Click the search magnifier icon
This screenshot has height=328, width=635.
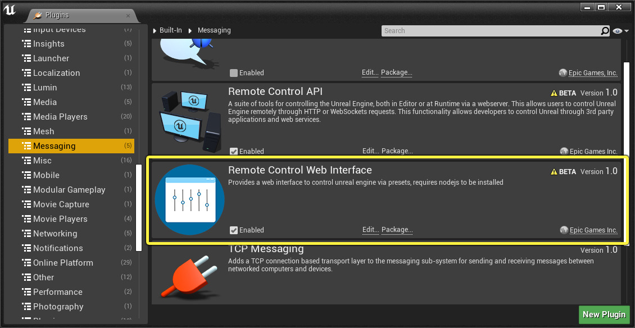click(604, 31)
